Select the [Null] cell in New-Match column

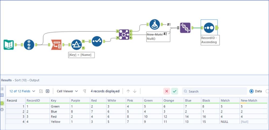tap(253, 122)
